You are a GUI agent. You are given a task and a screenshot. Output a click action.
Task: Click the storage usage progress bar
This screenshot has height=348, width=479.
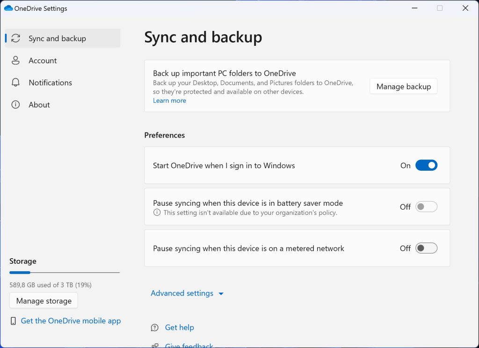click(x=64, y=272)
